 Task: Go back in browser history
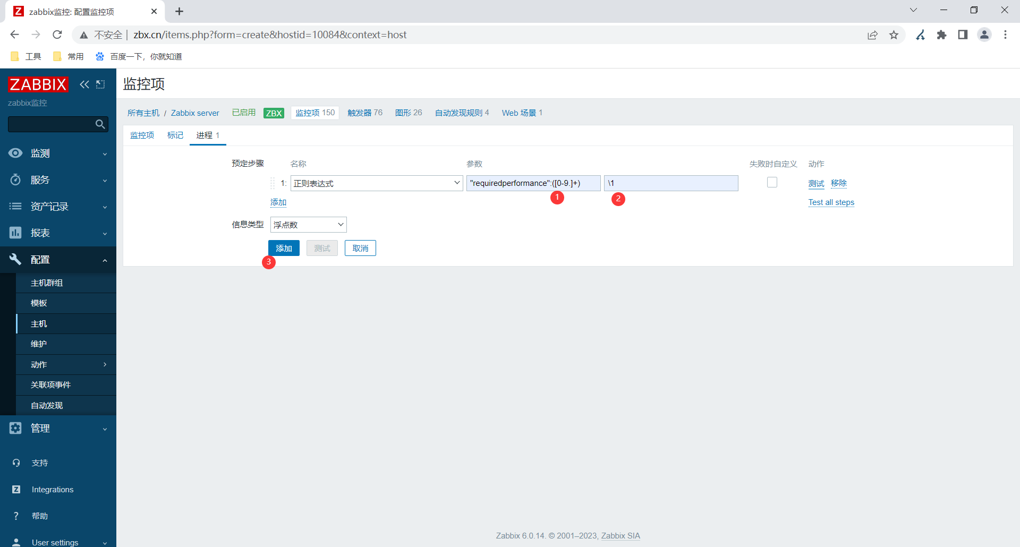coord(14,35)
